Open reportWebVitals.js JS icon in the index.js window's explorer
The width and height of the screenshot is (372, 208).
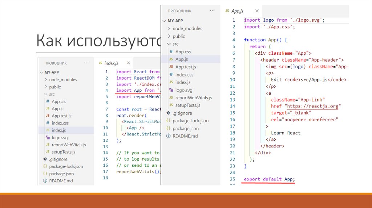tap(48, 145)
